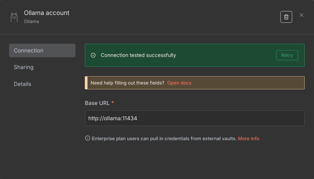Click the success checkmark circle icon

[x=93, y=55]
